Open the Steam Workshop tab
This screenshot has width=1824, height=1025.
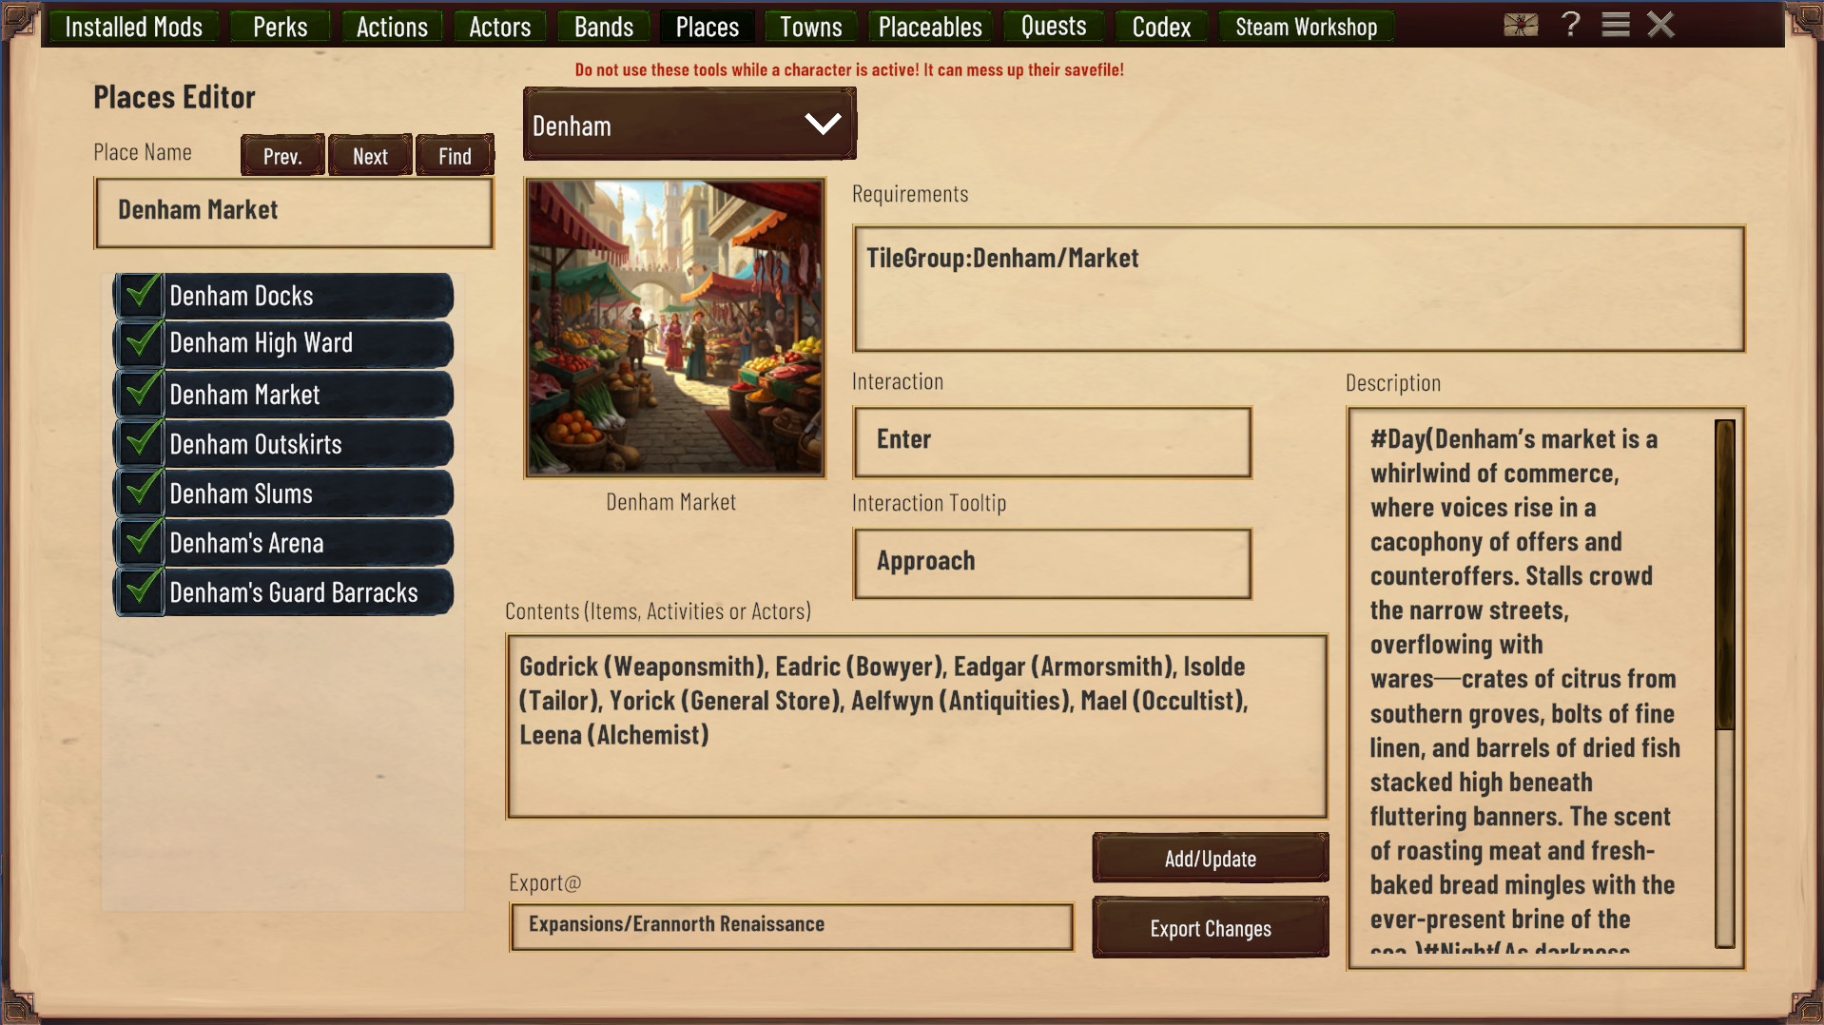pos(1306,27)
